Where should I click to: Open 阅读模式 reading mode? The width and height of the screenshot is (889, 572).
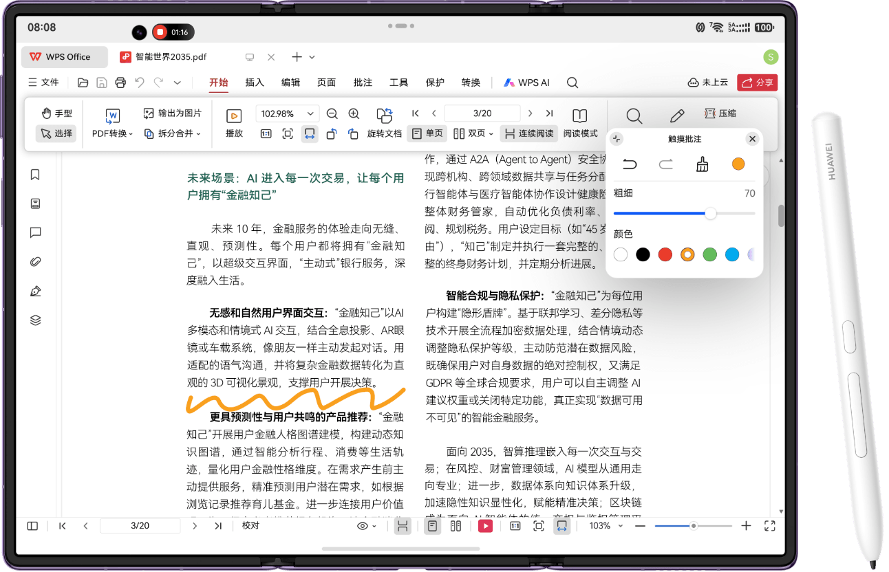point(580,123)
